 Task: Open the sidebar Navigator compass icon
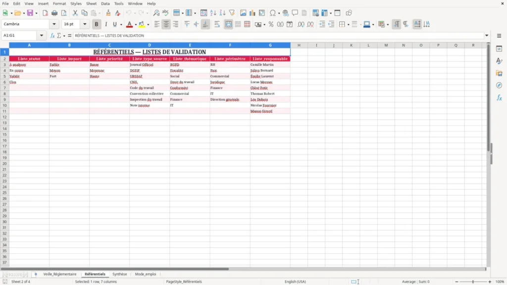pos(499,85)
